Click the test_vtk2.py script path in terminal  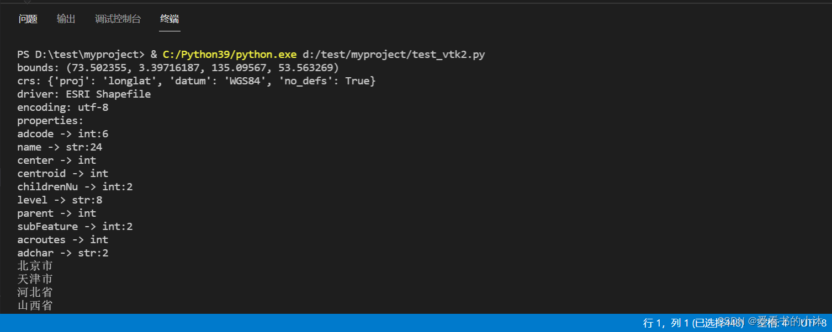point(394,55)
